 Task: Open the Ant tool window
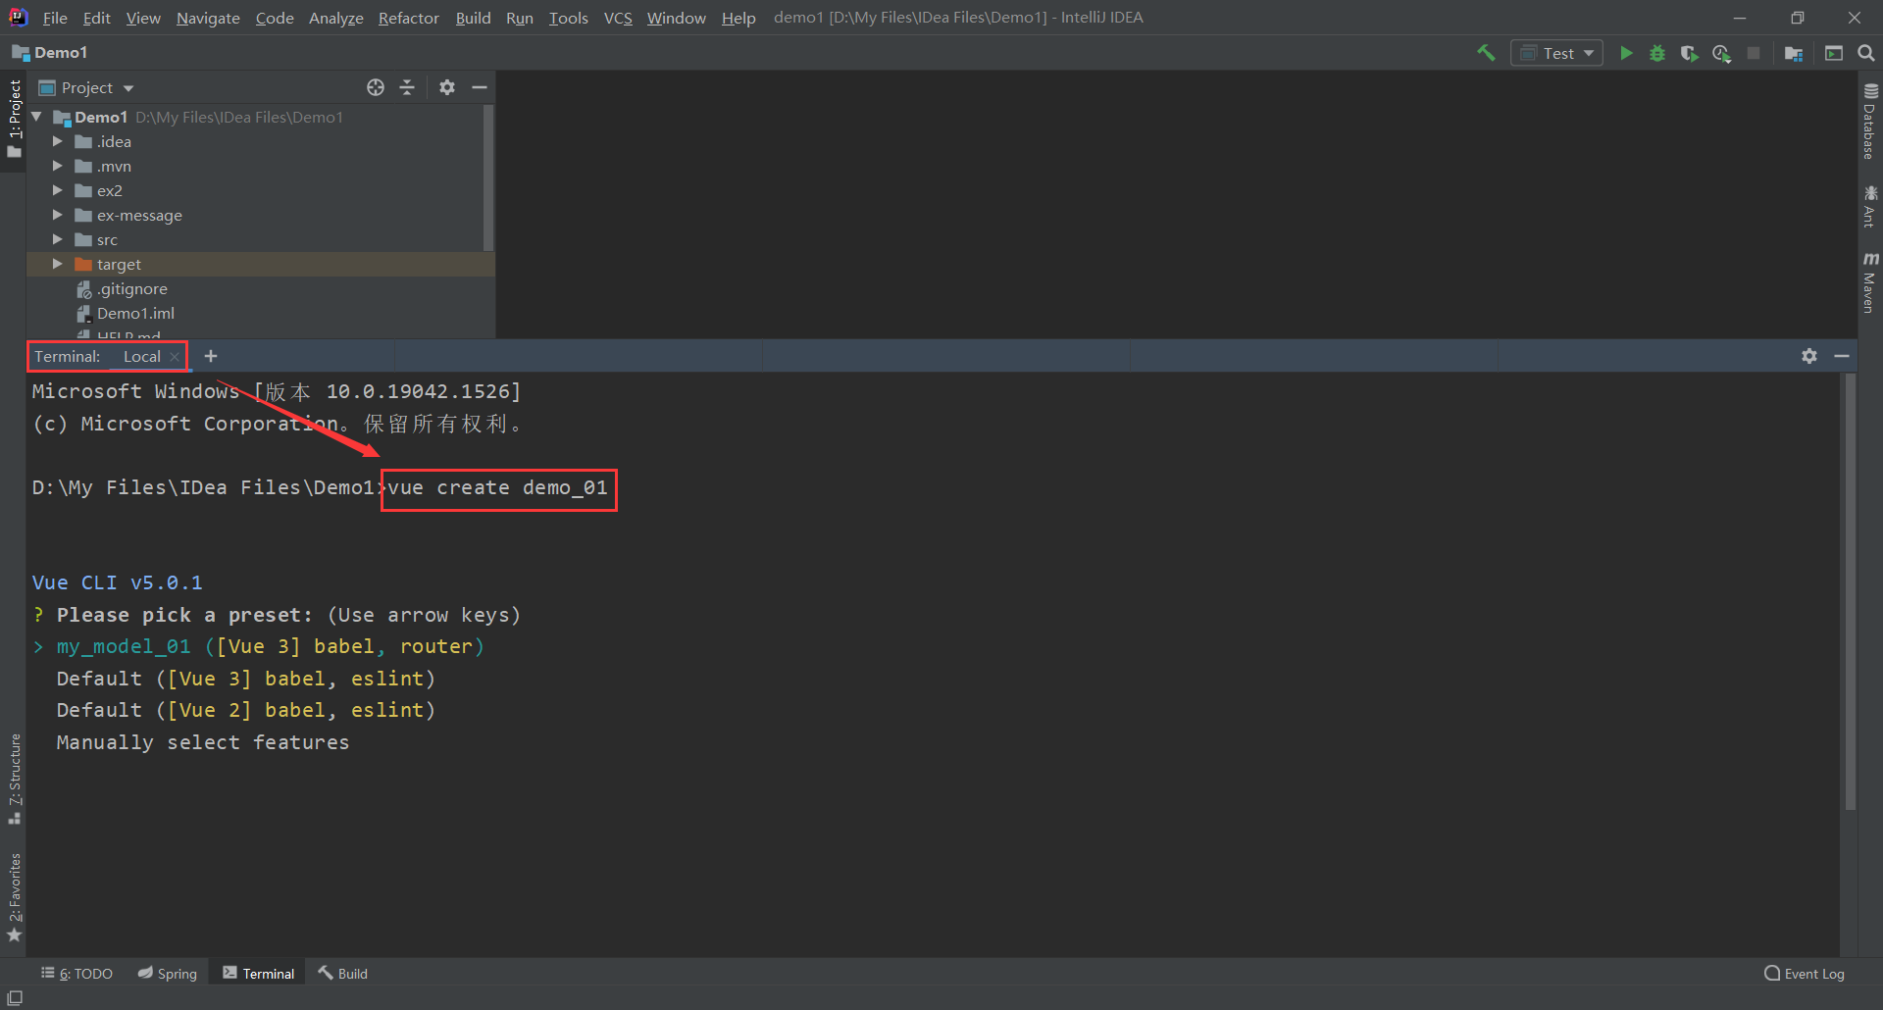point(1870,206)
